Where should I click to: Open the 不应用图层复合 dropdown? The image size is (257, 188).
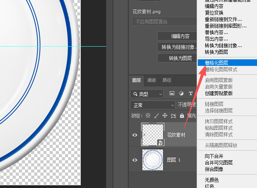point(164,22)
